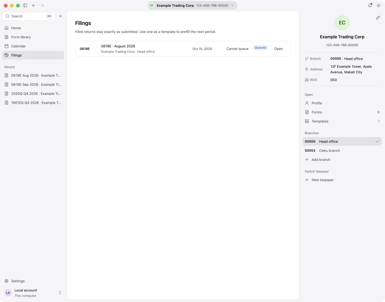Open recent 2550Q Q4 2026 form

33,94
